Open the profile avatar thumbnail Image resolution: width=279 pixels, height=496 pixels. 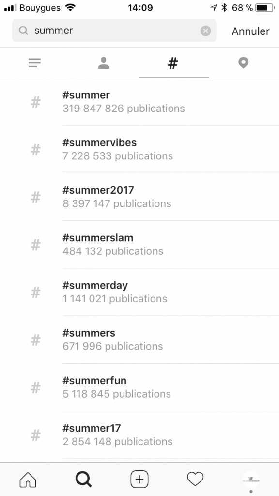coord(251,479)
